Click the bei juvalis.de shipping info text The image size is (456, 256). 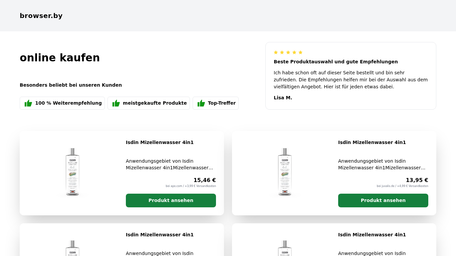pos(402,186)
